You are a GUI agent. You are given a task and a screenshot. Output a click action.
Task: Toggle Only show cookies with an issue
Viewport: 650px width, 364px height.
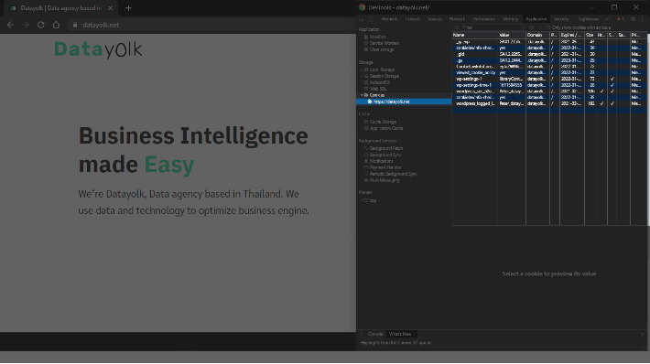point(548,27)
